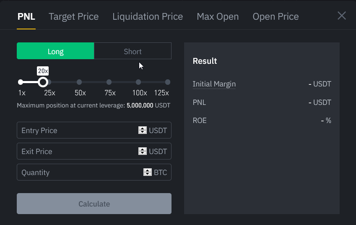This screenshot has width=356, height=225.
Task: Select the 125x maximum leverage point
Action: (168, 82)
